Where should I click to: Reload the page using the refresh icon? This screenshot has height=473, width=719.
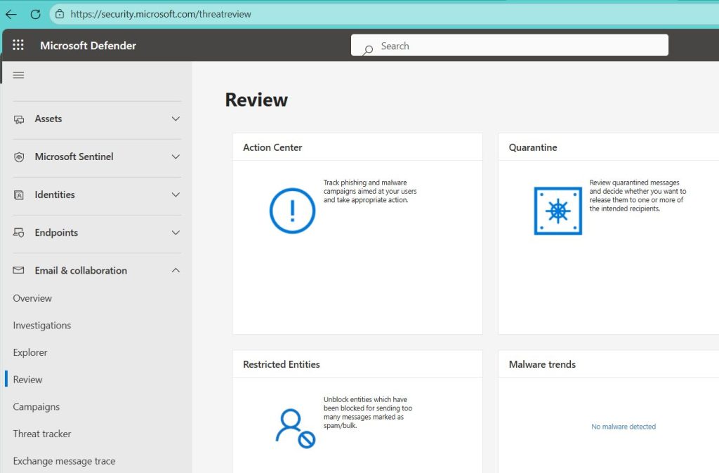point(35,14)
